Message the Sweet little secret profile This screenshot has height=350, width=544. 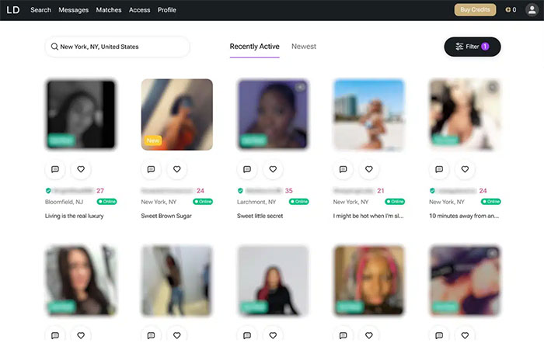pyautogui.click(x=247, y=169)
